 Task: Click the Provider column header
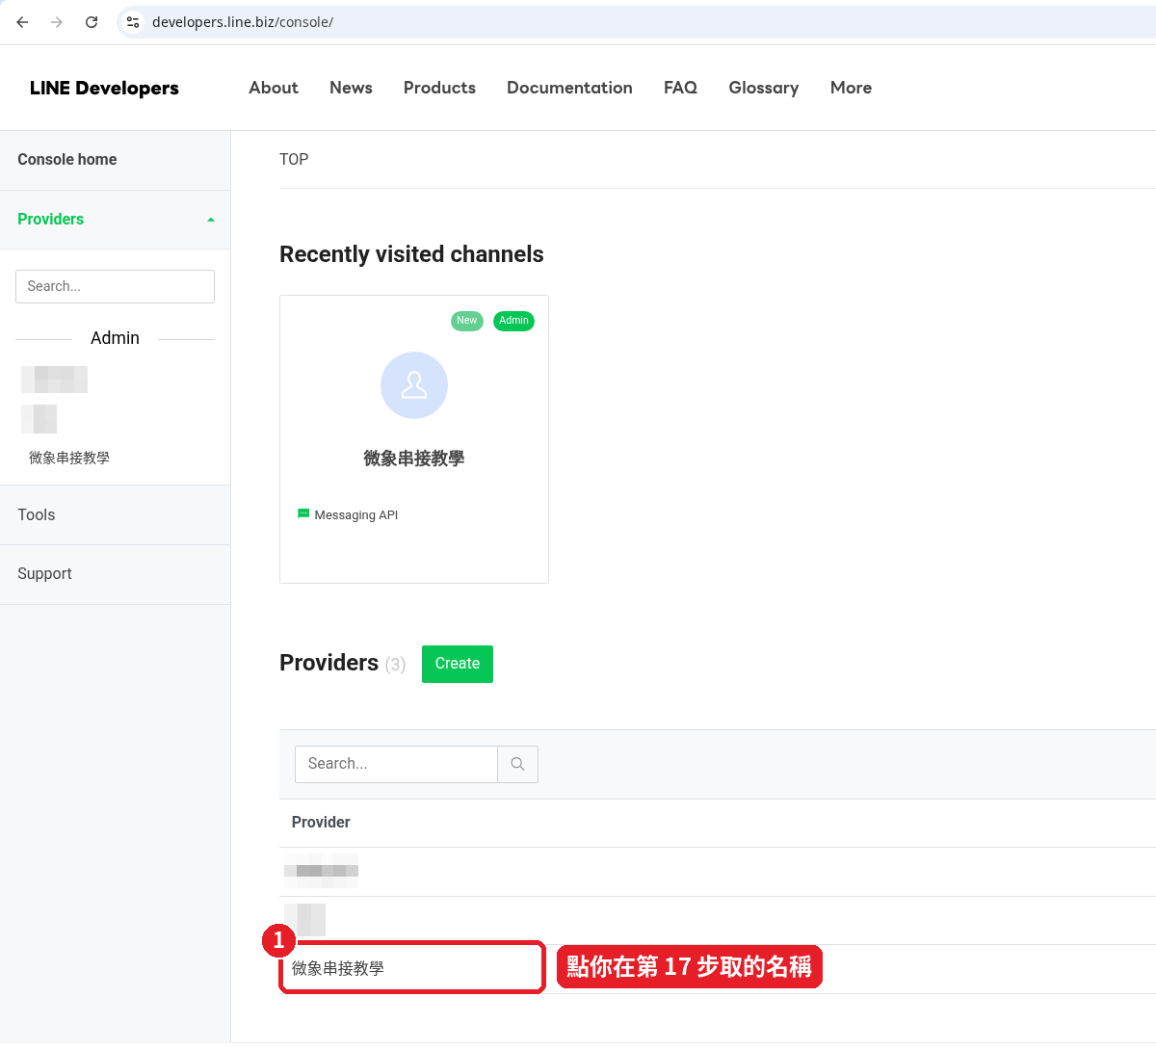click(321, 822)
